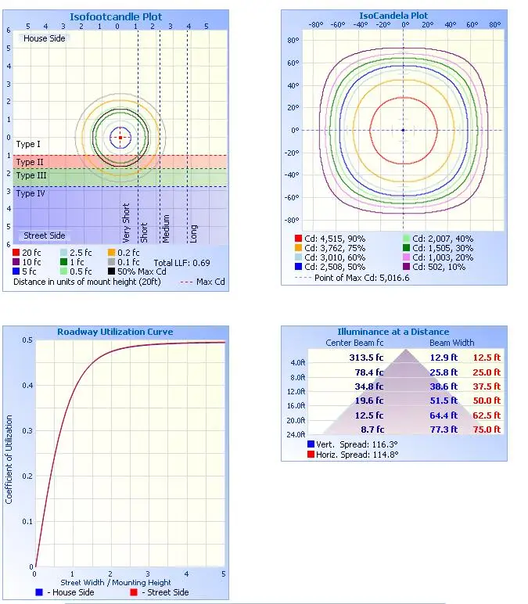528x604 pixels.
Task: Select the red Cd 4,515 90% swatch
Action: pos(298,239)
